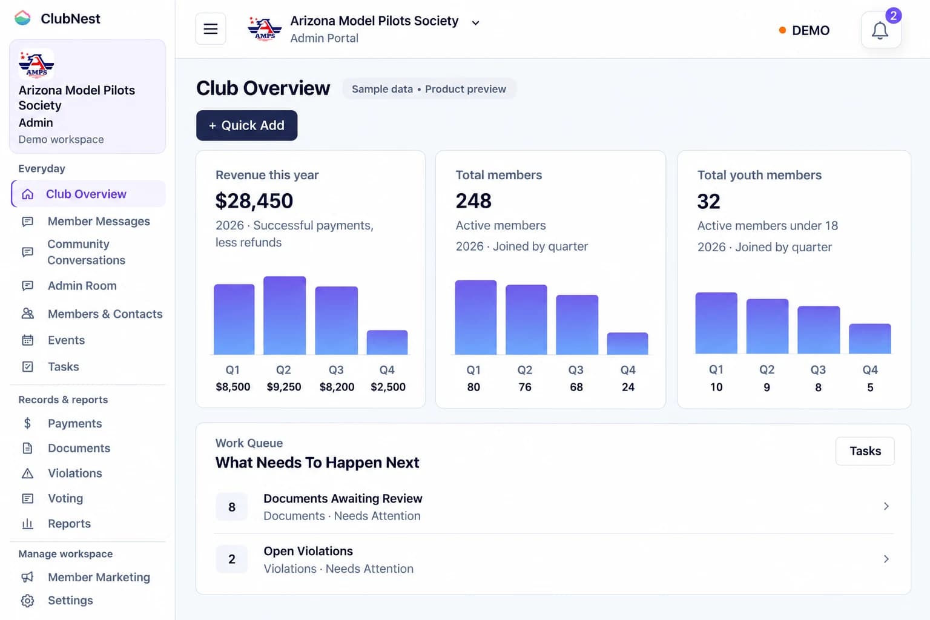The width and height of the screenshot is (930, 620).
Task: Navigate to Reports
Action: [x=88, y=524]
